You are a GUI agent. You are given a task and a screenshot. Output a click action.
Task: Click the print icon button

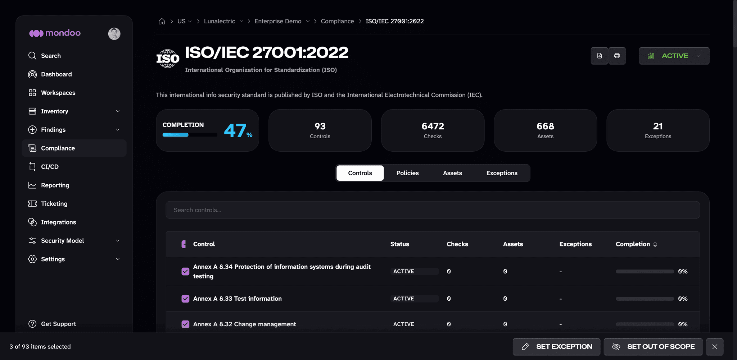point(617,56)
